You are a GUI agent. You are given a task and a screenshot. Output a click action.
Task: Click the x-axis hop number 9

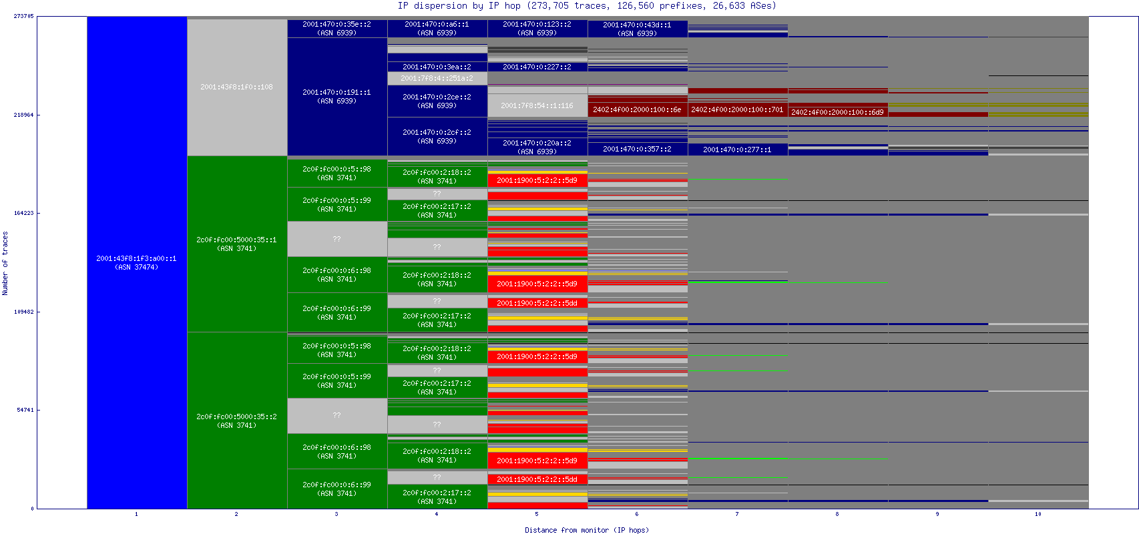point(937,514)
